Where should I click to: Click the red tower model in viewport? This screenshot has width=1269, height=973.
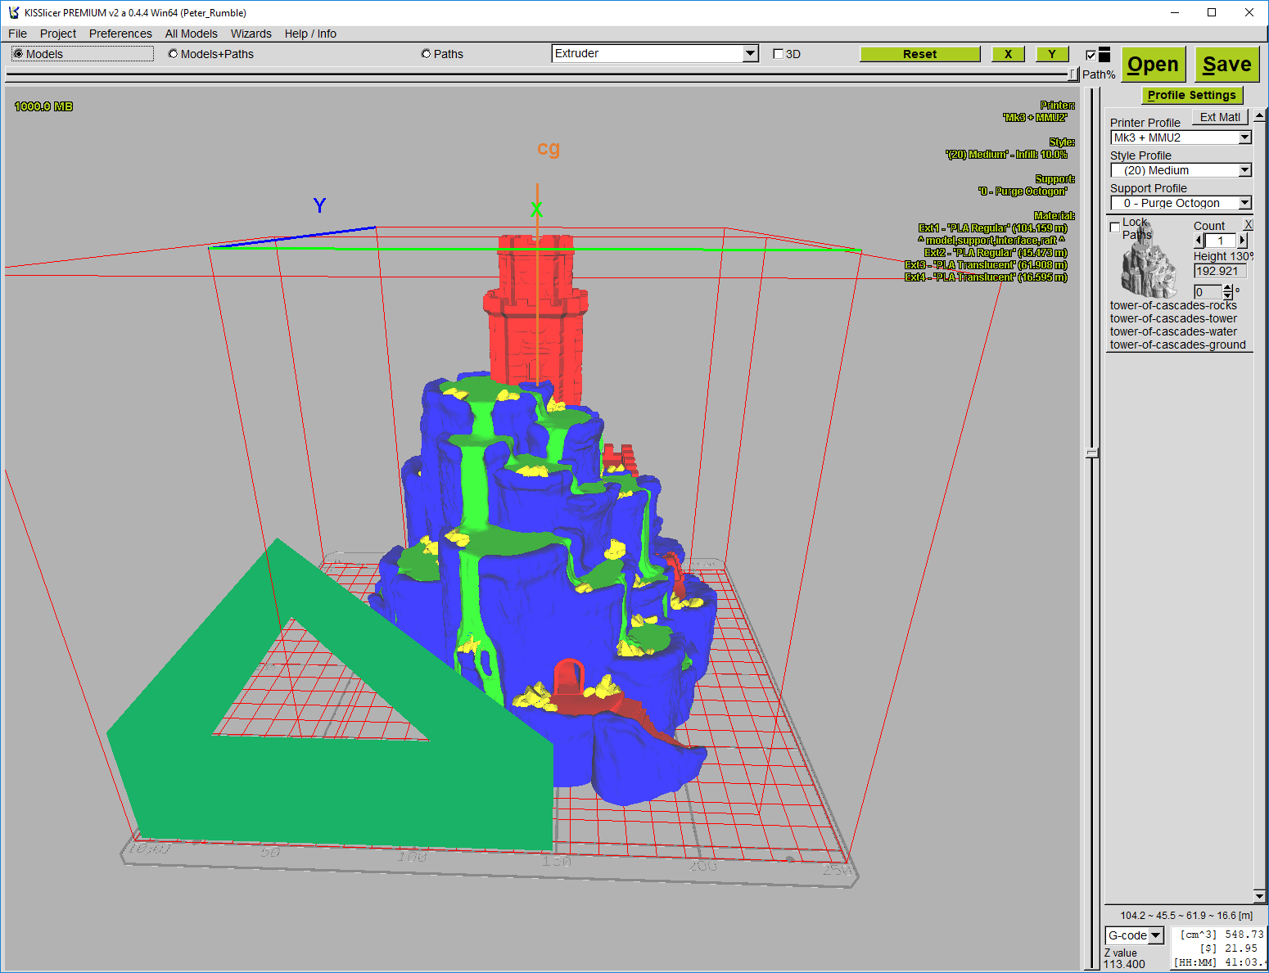(536, 319)
